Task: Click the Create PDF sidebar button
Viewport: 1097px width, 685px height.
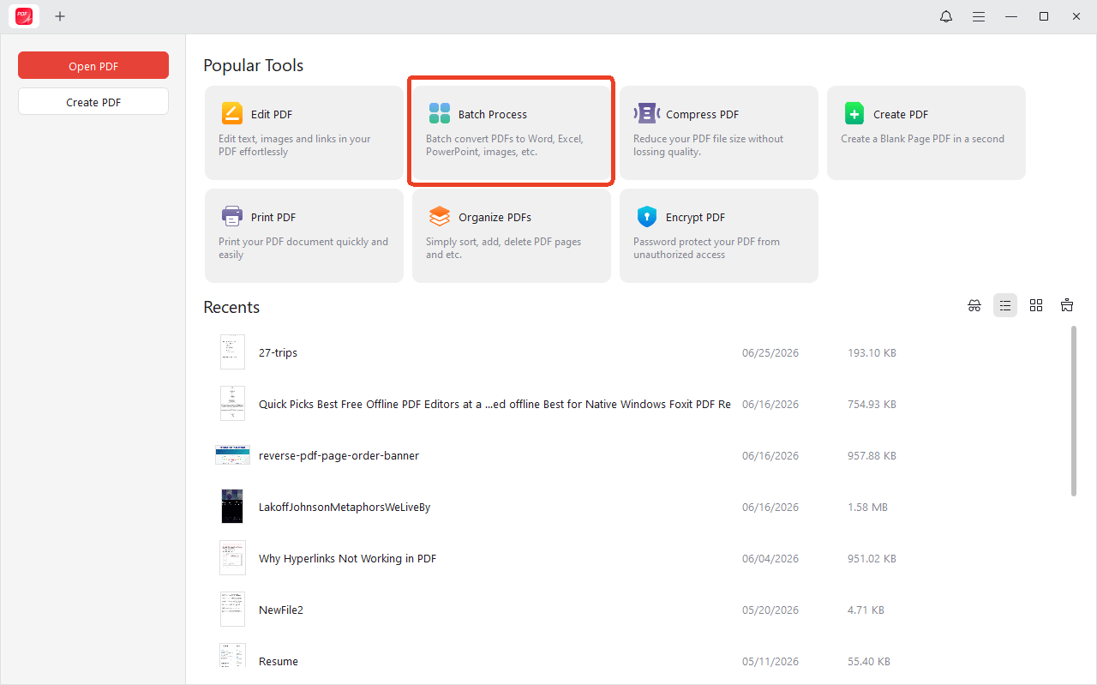Action: [93, 101]
